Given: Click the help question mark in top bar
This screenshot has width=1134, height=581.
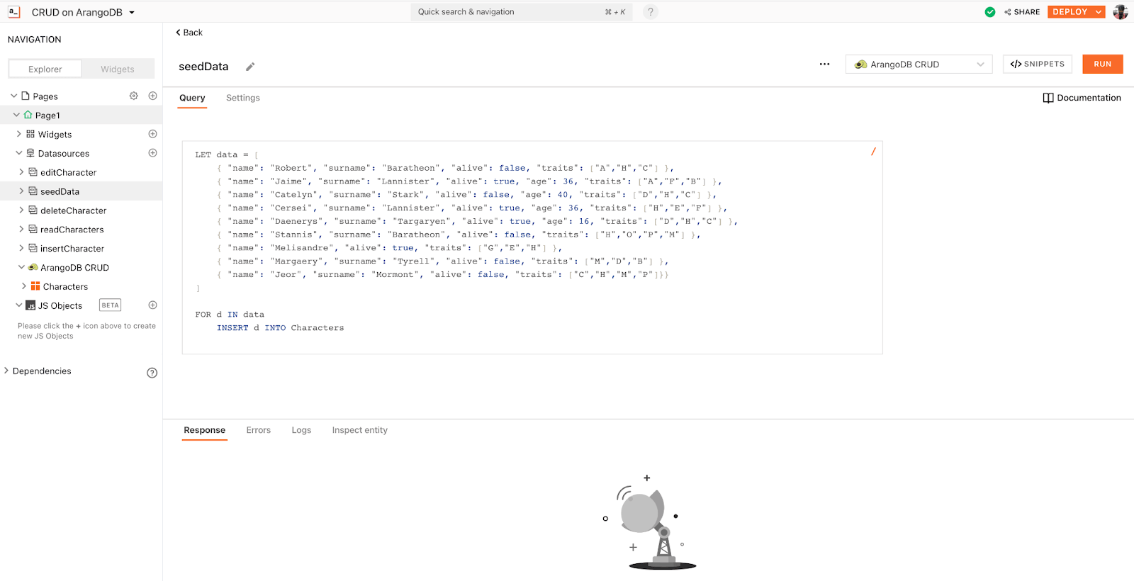Looking at the screenshot, I should [650, 12].
